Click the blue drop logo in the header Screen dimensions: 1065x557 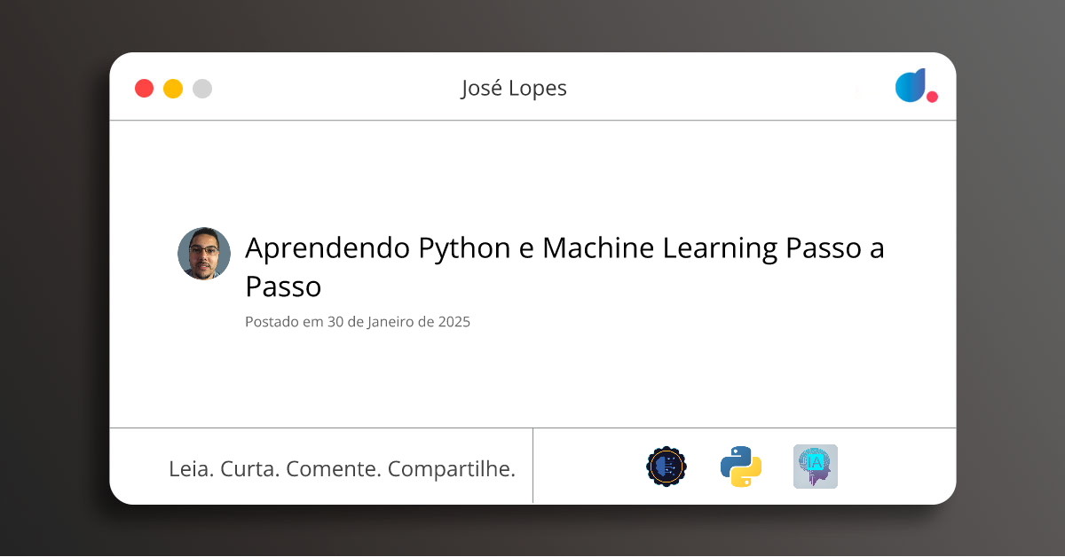pos(911,86)
